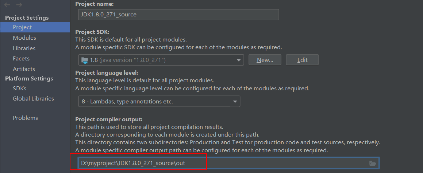
Task: Click the Platform Settings section header
Action: point(29,78)
